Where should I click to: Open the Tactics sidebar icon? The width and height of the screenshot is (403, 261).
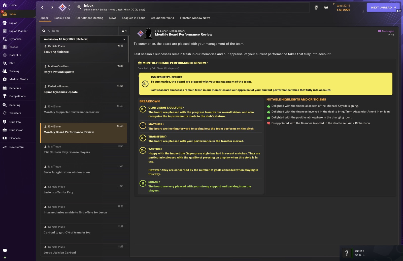pos(5,47)
